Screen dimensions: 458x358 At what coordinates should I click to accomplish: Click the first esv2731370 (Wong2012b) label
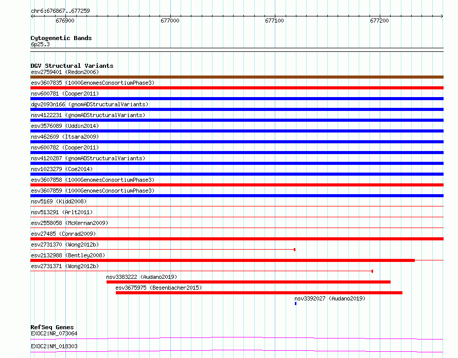tap(65, 244)
